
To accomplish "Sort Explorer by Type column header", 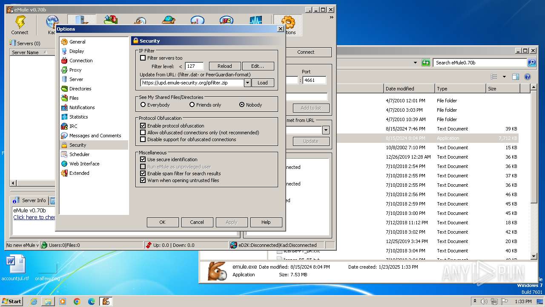I will tap(460, 89).
